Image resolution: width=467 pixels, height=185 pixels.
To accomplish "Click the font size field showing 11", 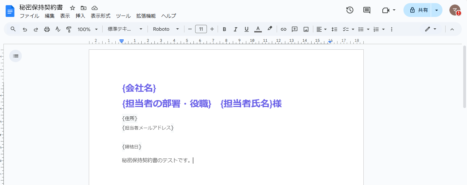I will point(201,29).
